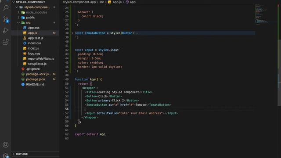Click 'function App() {' line

88,79
